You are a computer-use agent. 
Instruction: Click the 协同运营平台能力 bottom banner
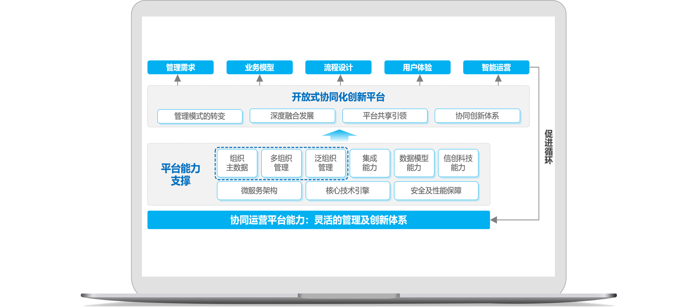coord(318,220)
